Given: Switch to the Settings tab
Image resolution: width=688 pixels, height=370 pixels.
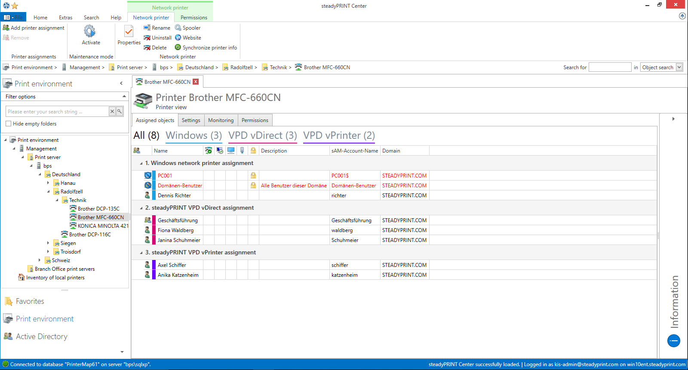Looking at the screenshot, I should [191, 120].
